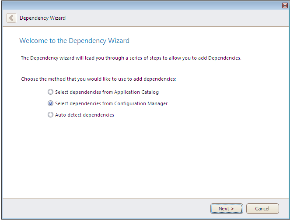
Task: Click the Dependency Wizard title in header
Action: point(42,18)
